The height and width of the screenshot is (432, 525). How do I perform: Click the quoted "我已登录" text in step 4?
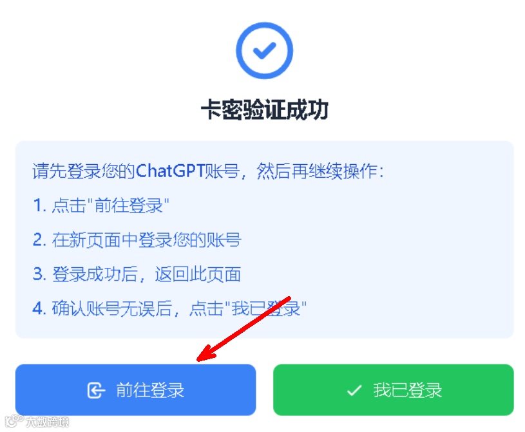coord(266,308)
